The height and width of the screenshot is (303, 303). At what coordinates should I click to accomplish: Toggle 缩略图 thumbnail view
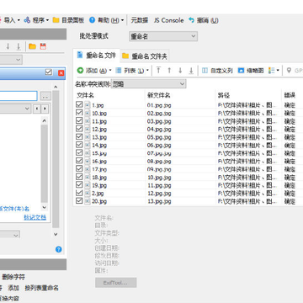[x=251, y=71]
